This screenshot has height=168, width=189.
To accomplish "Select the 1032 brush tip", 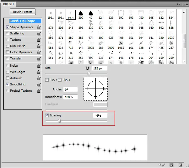I will click(171, 35).
